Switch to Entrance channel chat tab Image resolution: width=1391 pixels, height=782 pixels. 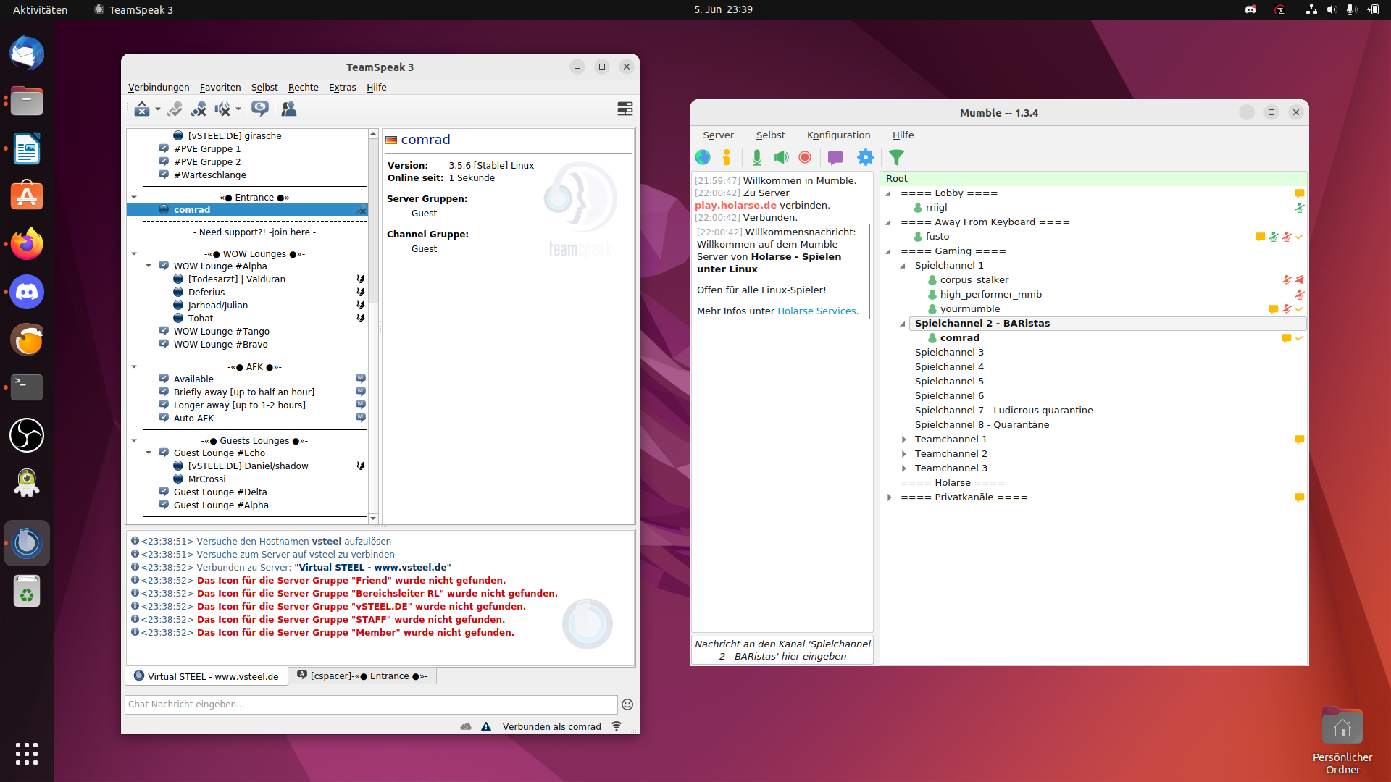pos(362,676)
